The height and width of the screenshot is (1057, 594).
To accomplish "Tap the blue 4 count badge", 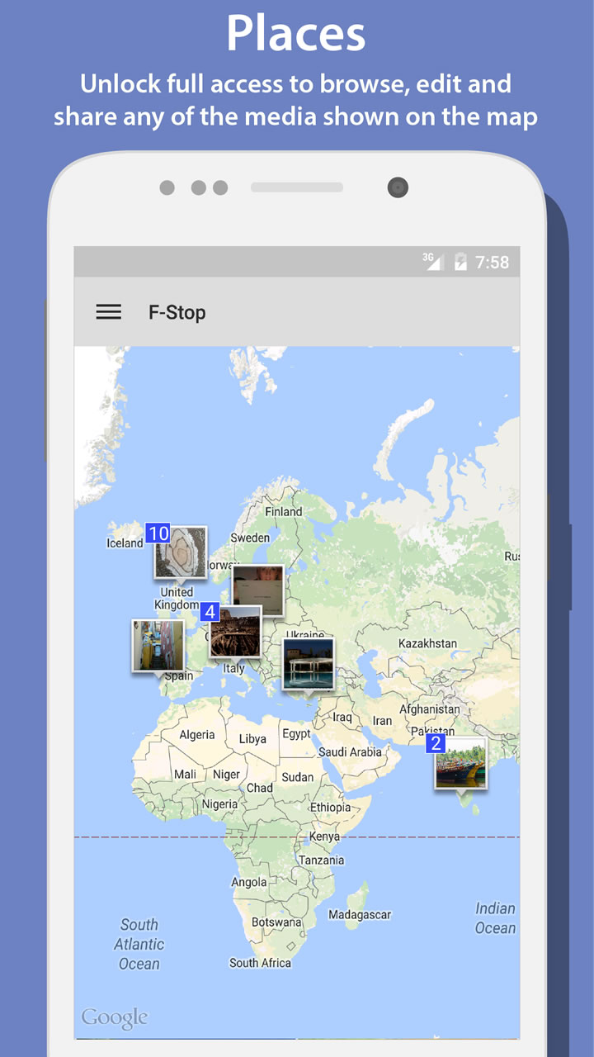I will click(x=210, y=612).
